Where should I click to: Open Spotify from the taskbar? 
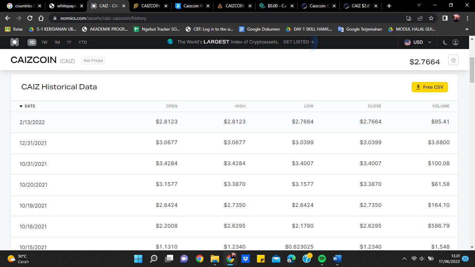pyautogui.click(x=322, y=259)
